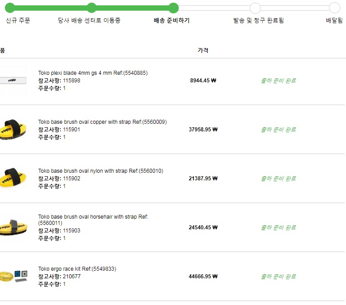Click 출하 준비 완료 status for plexi blade
346x305 pixels.
[278, 81]
